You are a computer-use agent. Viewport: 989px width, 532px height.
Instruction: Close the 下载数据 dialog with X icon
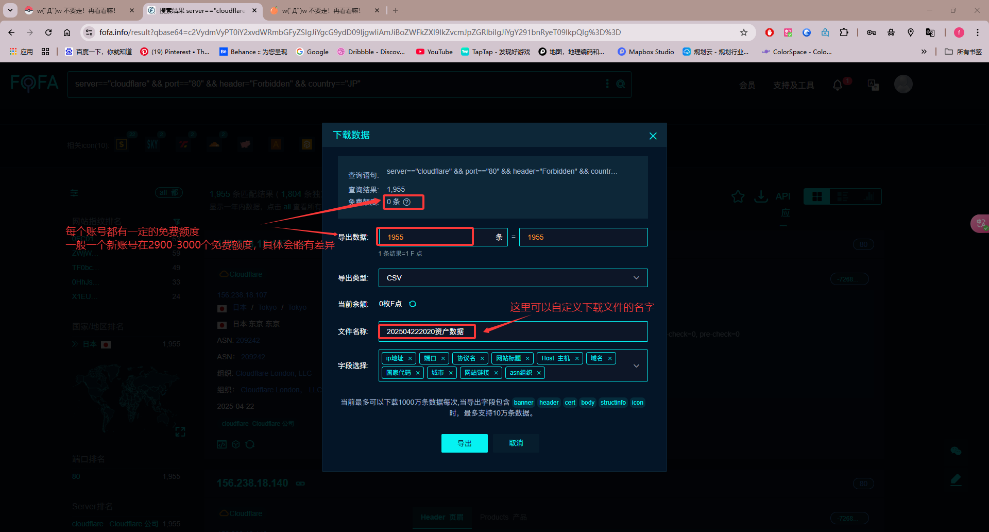(653, 136)
